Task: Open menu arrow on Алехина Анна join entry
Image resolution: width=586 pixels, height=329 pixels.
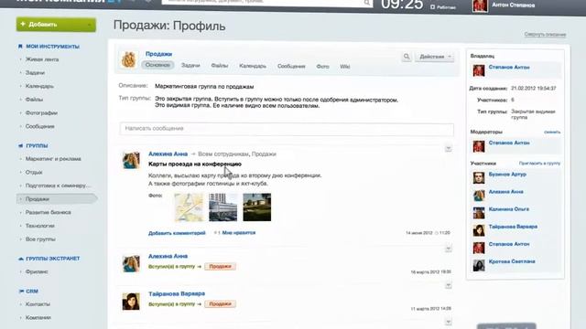Action: [x=449, y=249]
